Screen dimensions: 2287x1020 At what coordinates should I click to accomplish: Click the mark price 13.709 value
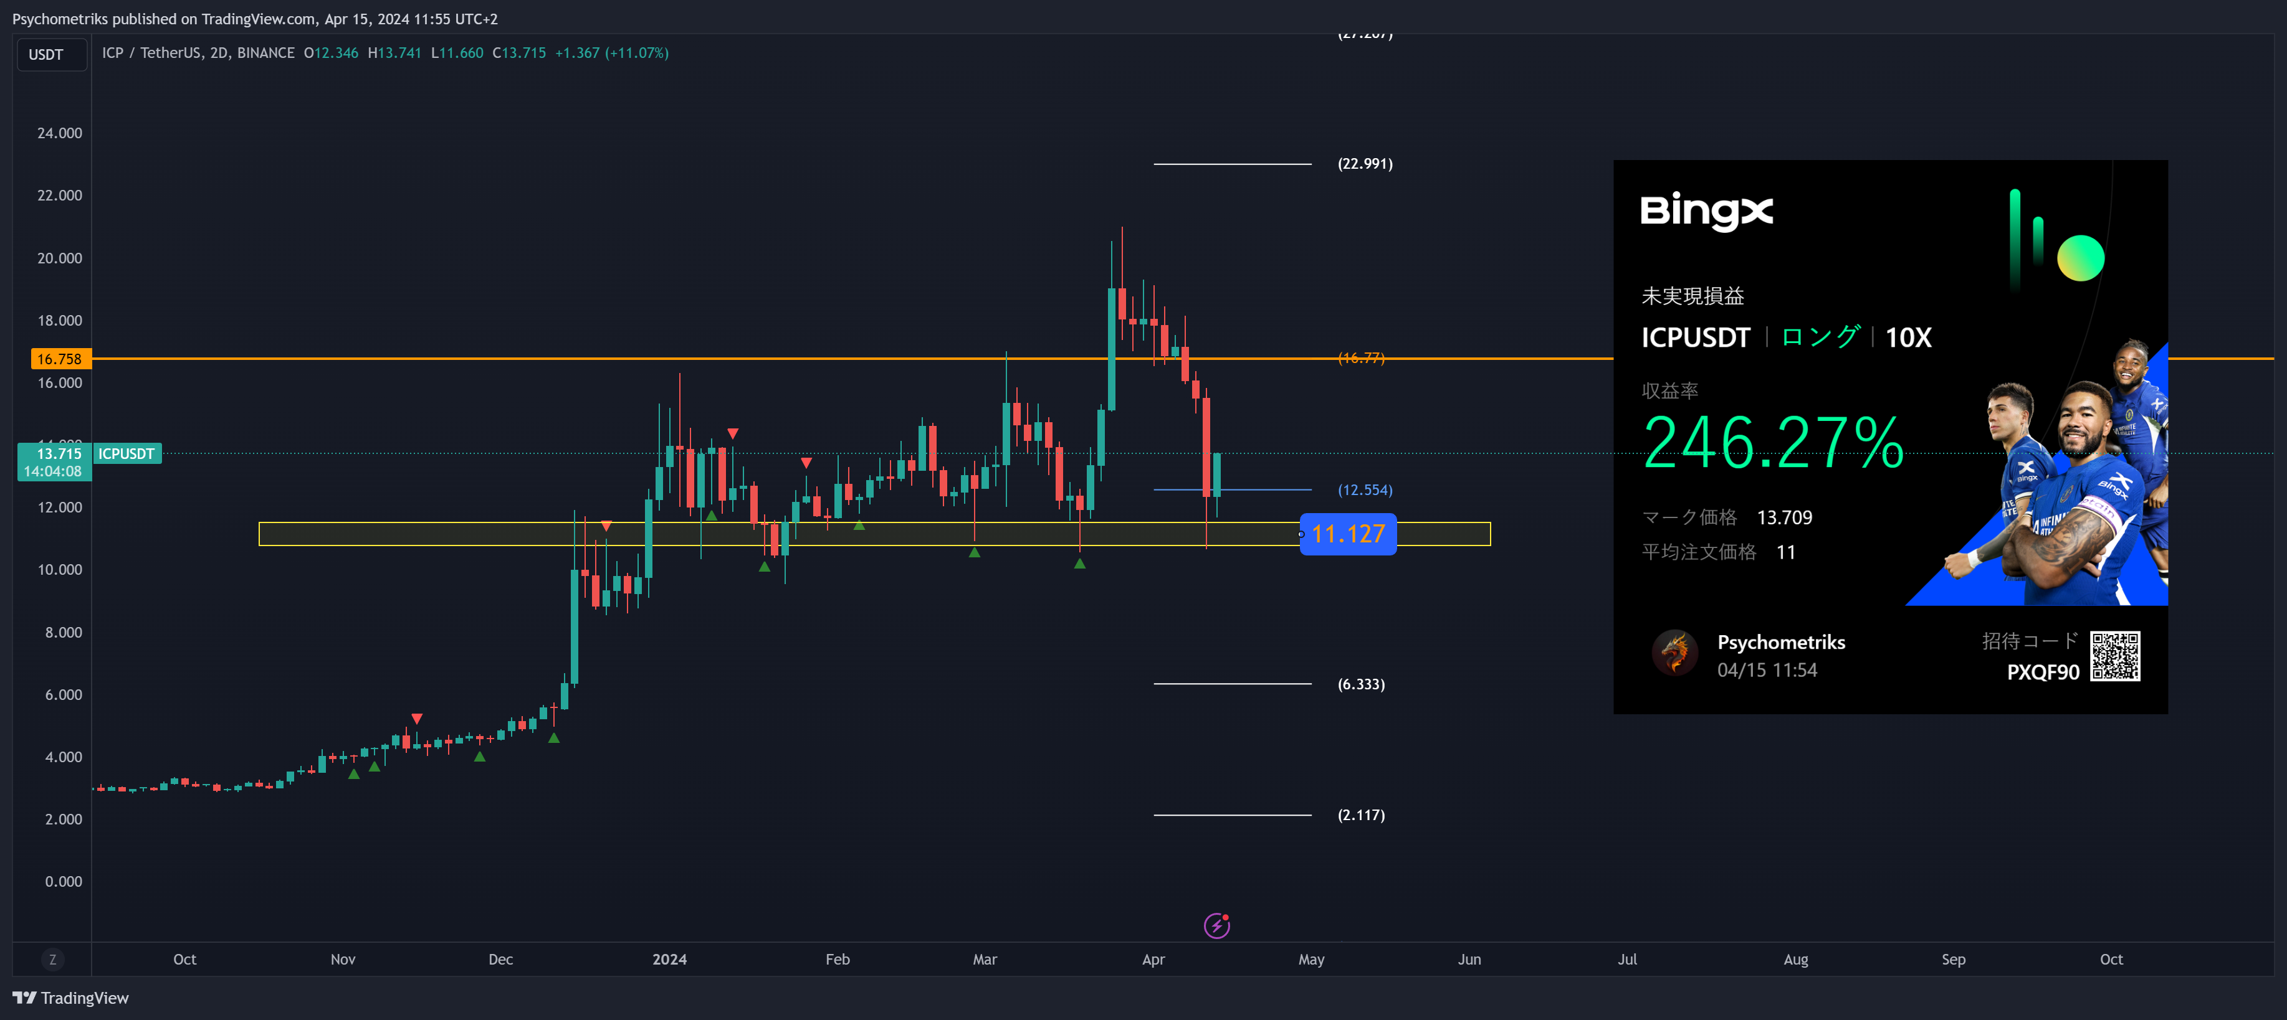1785,517
